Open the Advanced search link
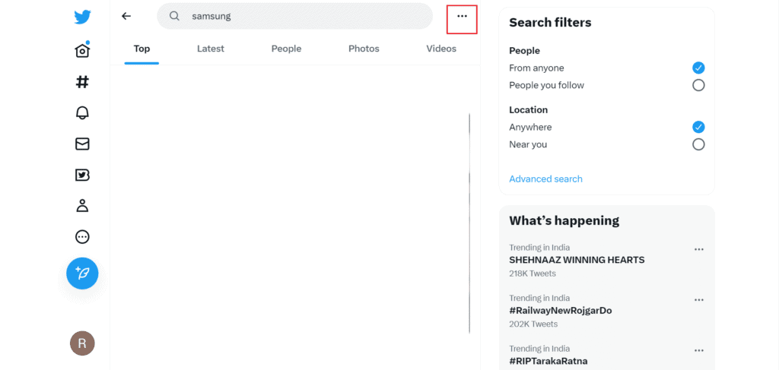The height and width of the screenshot is (370, 779). click(x=545, y=179)
